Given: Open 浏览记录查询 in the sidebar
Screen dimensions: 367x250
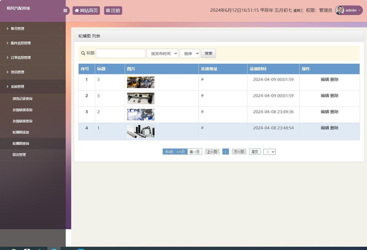Looking at the screenshot, I should (22, 99).
